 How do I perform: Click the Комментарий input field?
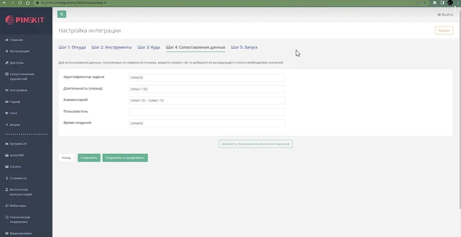pyautogui.click(x=206, y=100)
